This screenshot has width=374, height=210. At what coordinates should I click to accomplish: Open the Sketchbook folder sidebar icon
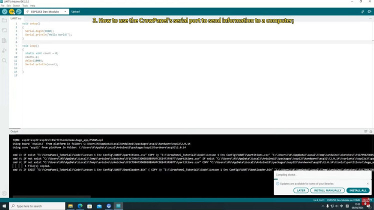tap(4, 20)
